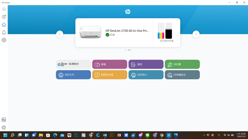Switch input language with 英 indicator
This screenshot has width=248, height=139.
pyautogui.click(x=213, y=135)
